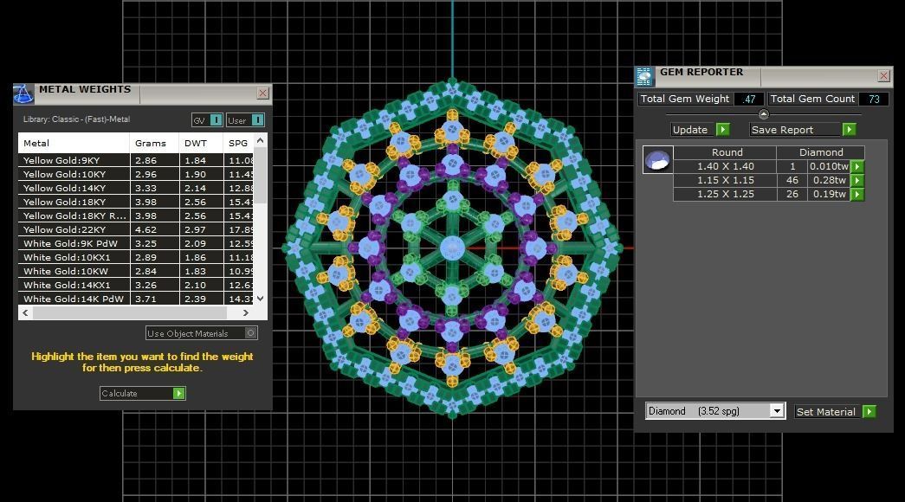
Task: Click the Metal column header
Action: tap(74, 143)
